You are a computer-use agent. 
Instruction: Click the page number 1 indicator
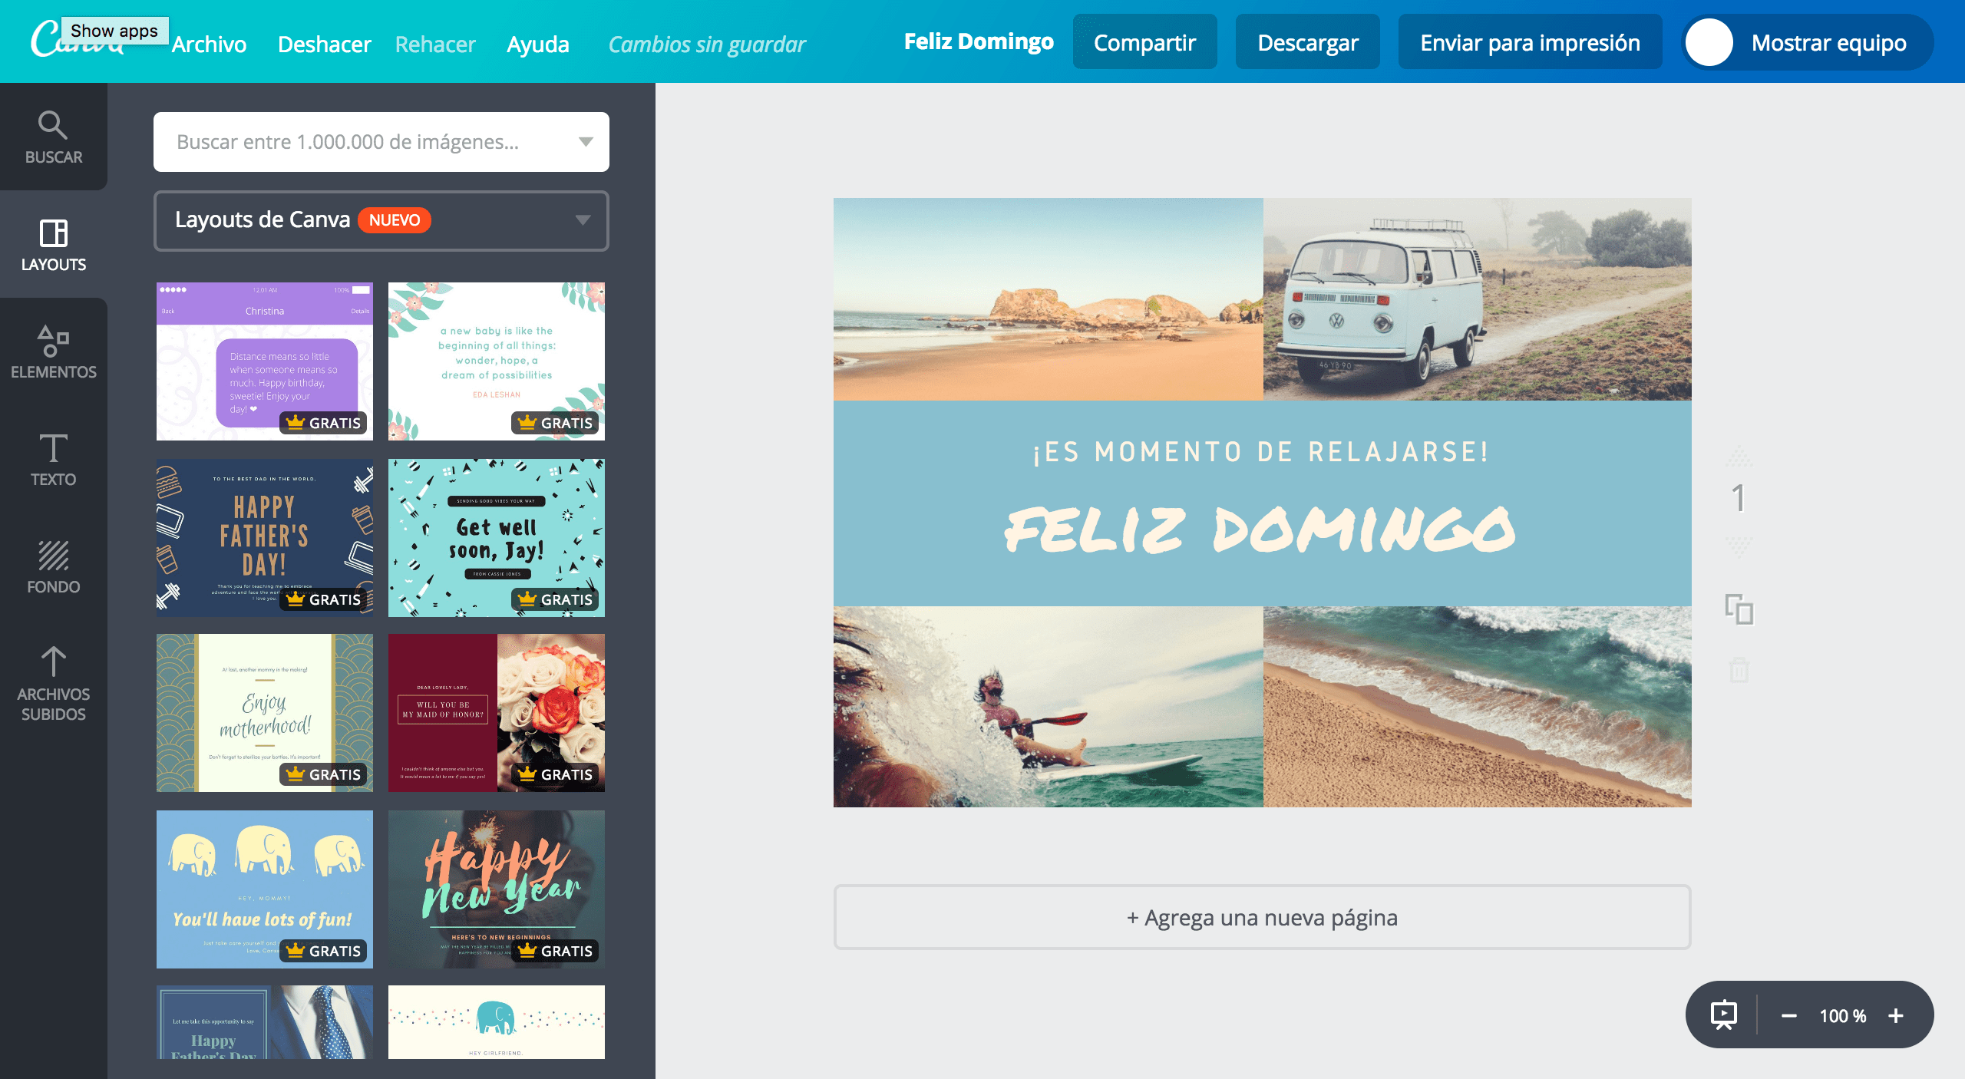click(1739, 499)
